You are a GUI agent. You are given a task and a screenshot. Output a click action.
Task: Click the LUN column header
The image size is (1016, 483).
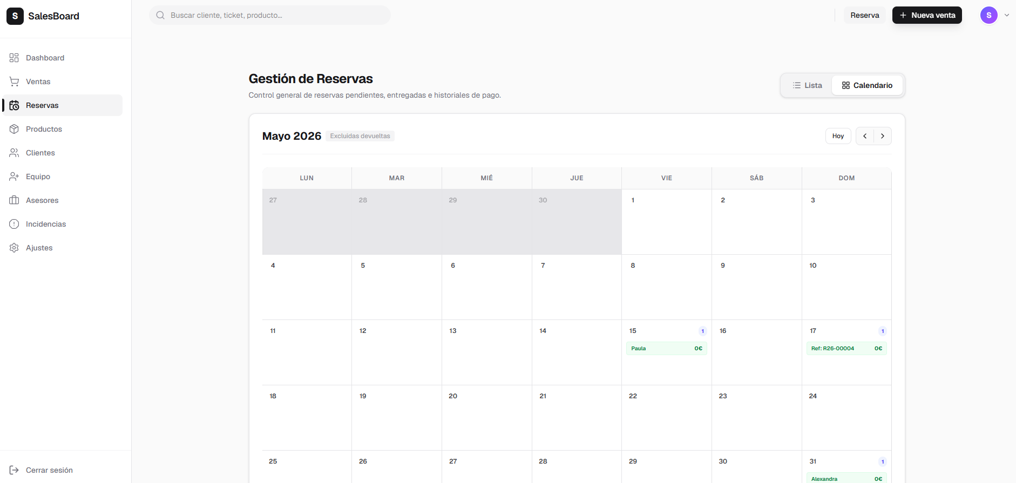(307, 178)
